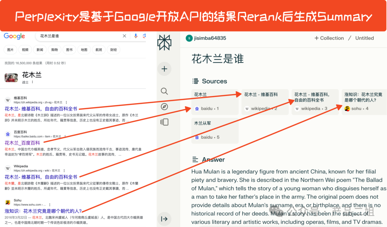Clear the Google search box text
This screenshot has height=227, width=387.
point(124,36)
